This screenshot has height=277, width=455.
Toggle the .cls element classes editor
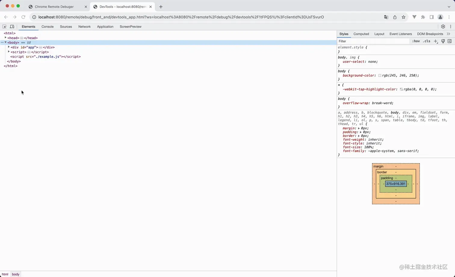point(426,41)
